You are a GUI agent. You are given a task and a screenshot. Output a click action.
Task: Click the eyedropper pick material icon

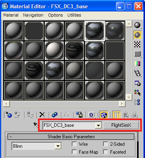(36, 125)
